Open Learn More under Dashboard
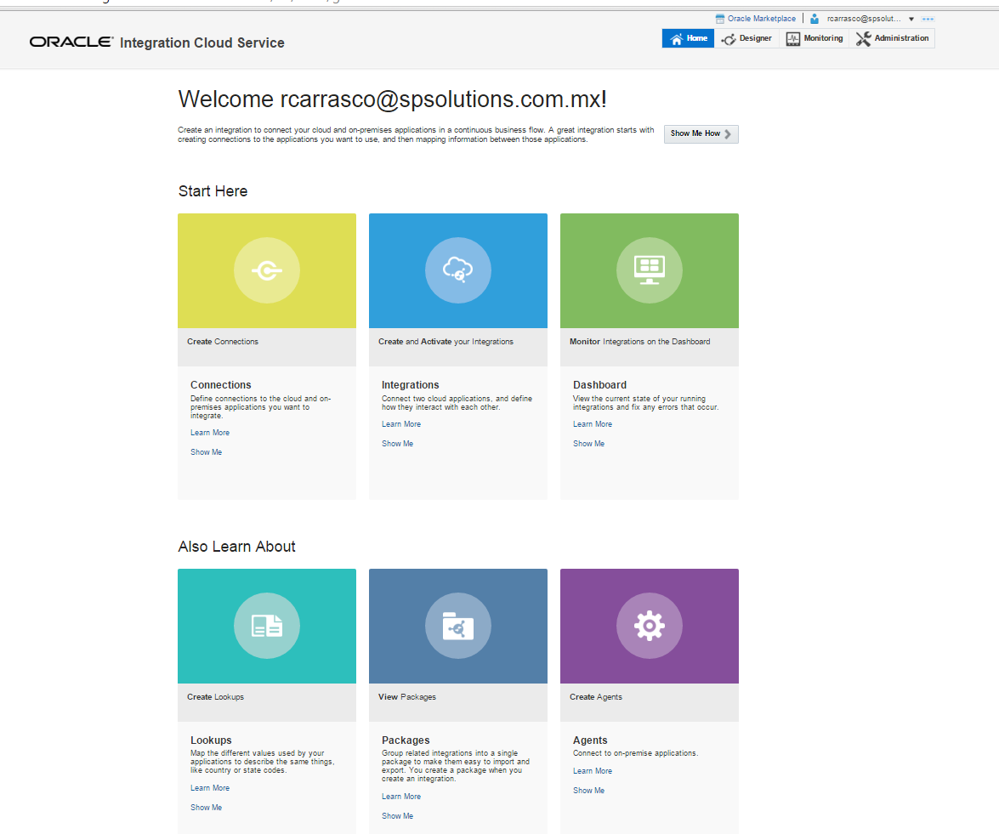999x834 pixels. [592, 424]
